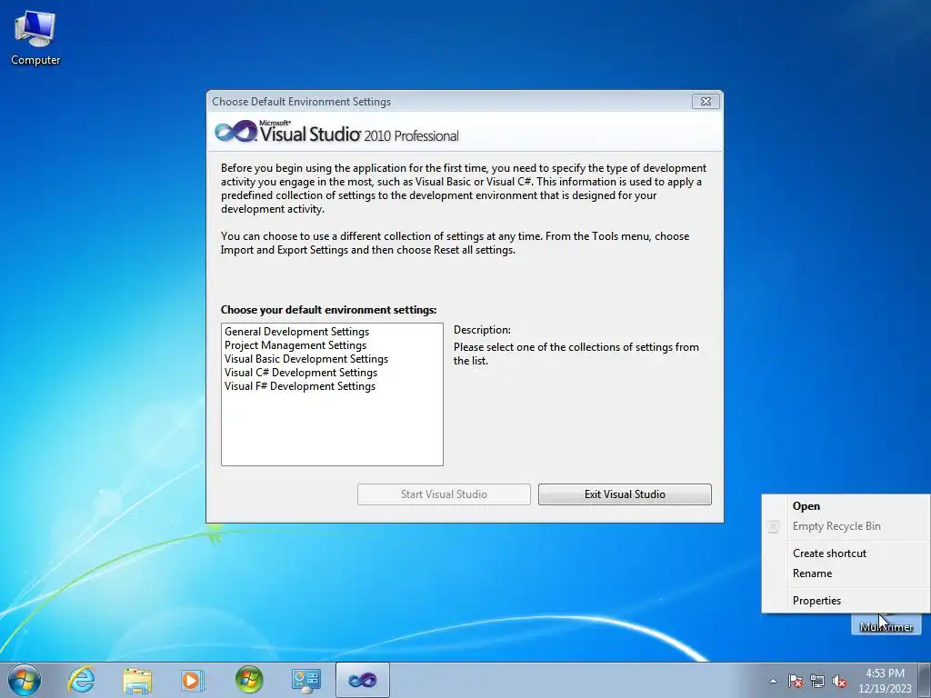This screenshot has height=698, width=931.
Task: Click the Visual Studio infinity logo
Action: pyautogui.click(x=235, y=131)
